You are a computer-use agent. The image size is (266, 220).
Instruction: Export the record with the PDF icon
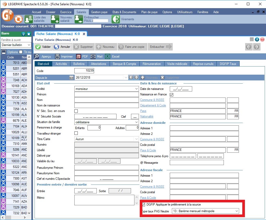coord(79,57)
